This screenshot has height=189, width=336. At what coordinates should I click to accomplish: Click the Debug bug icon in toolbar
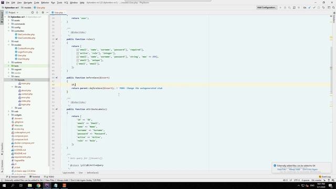click(x=285, y=7)
